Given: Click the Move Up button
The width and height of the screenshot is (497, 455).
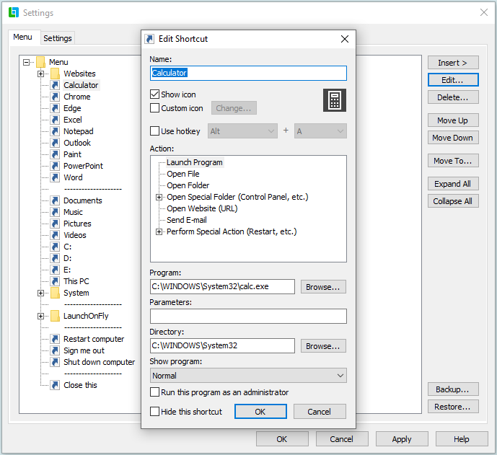Looking at the screenshot, I should point(453,120).
